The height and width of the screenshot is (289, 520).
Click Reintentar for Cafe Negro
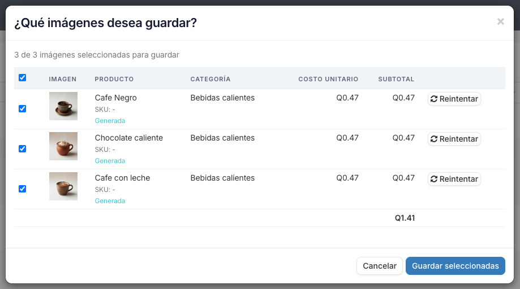[x=454, y=99]
